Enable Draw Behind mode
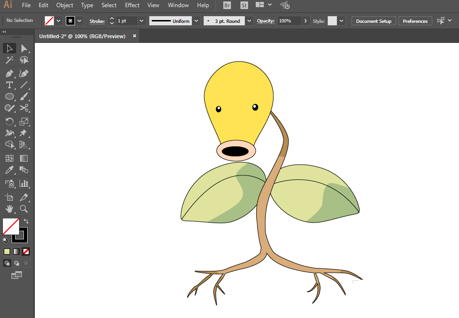This screenshot has height=318, width=459. pos(17,263)
